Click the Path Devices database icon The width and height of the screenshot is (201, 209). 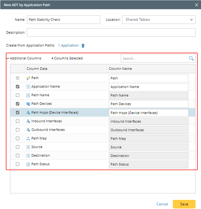click(28, 104)
